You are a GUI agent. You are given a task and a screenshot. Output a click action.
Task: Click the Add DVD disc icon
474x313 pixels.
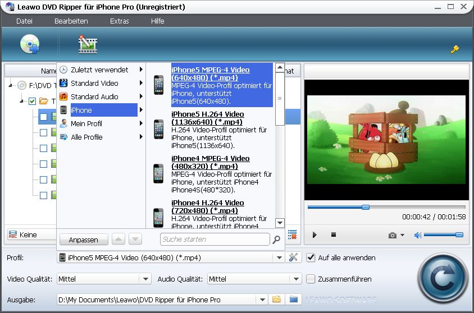pyautogui.click(x=30, y=44)
